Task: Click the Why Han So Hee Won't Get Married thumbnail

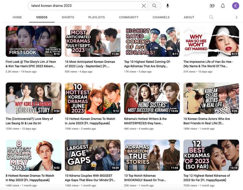Action: pos(211,41)
